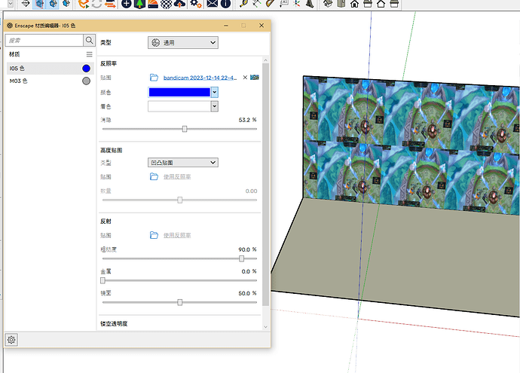Viewport: 520px width, 373px height.
Task: Select the Section Plane tool in toolbar
Action: (x=25, y=4)
